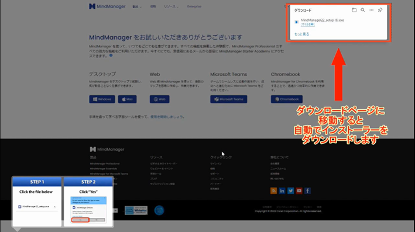The height and width of the screenshot is (232, 415).
Task: Click the MindManager22_setup exe file icon
Action: (x=297, y=22)
